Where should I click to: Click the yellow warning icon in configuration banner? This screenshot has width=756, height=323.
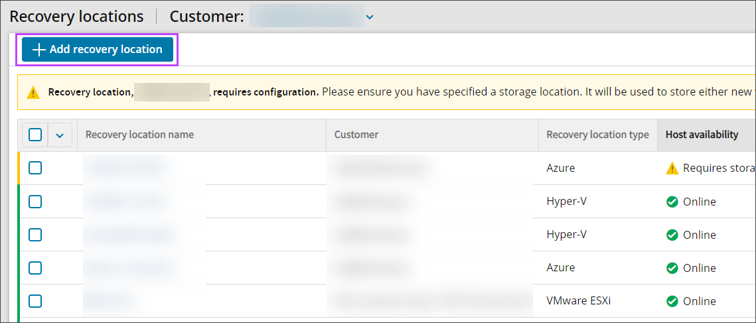(33, 93)
